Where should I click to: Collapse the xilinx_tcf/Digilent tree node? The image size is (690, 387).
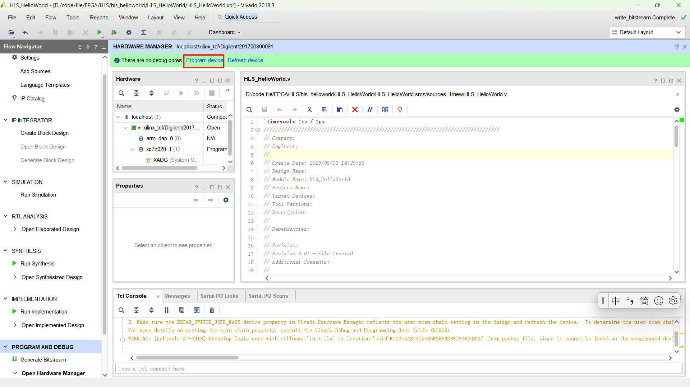coord(125,128)
